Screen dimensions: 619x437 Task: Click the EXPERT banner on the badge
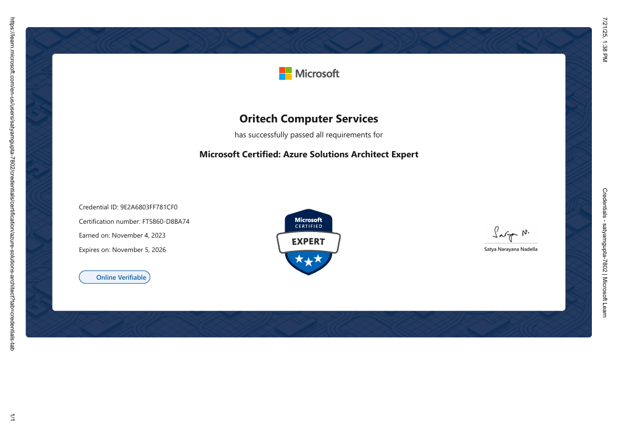pos(308,241)
